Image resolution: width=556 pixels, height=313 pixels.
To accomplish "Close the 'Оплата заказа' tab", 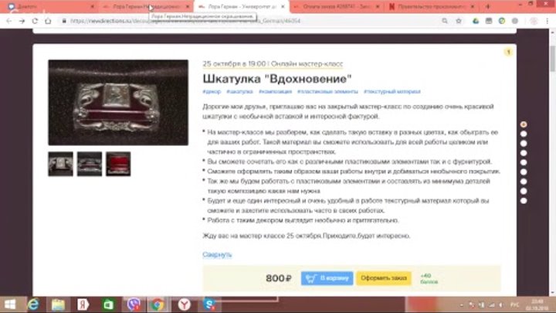I will (378, 6).
